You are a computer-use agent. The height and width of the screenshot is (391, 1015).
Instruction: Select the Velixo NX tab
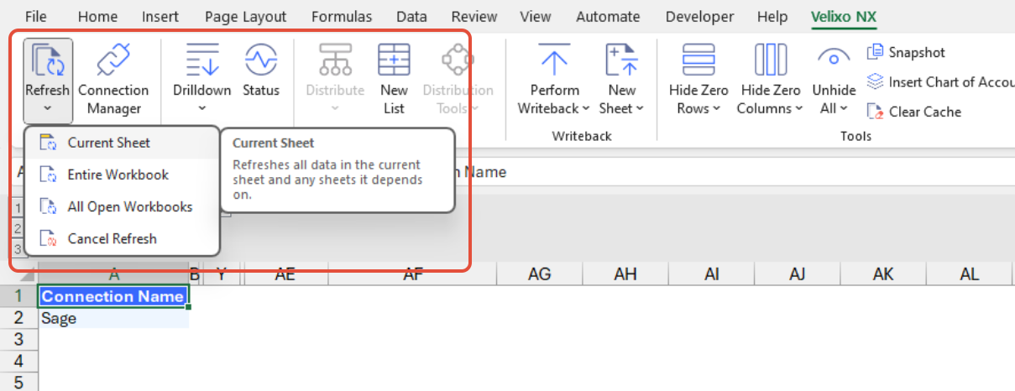pos(844,16)
